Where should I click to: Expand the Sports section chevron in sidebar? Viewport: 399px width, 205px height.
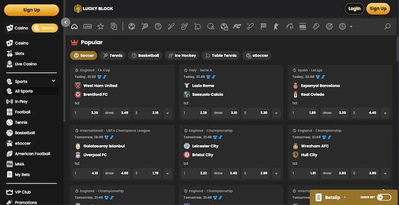[53, 81]
